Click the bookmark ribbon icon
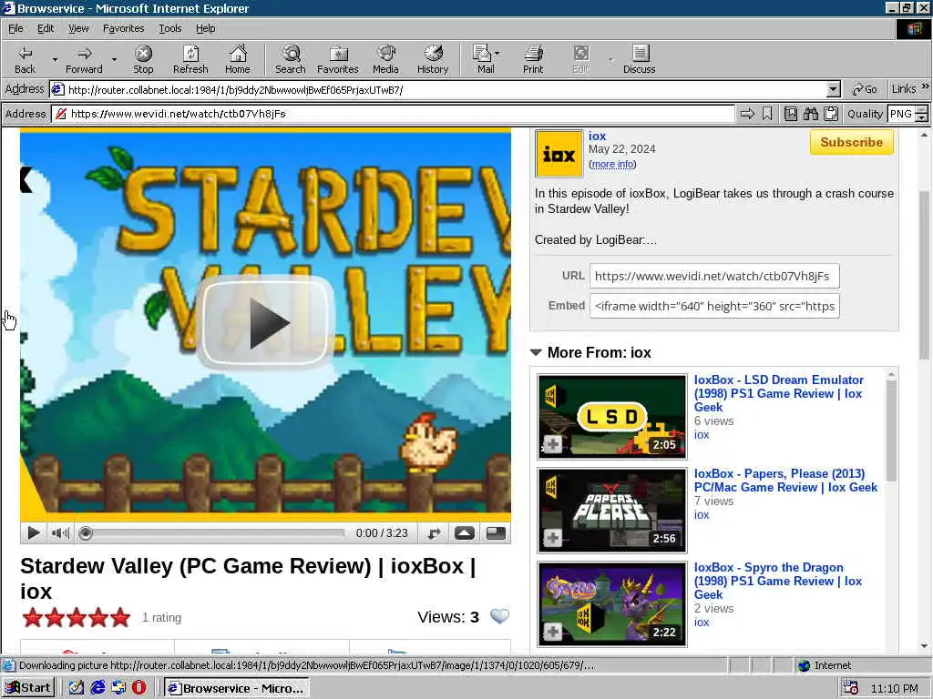This screenshot has width=933, height=699. [767, 114]
